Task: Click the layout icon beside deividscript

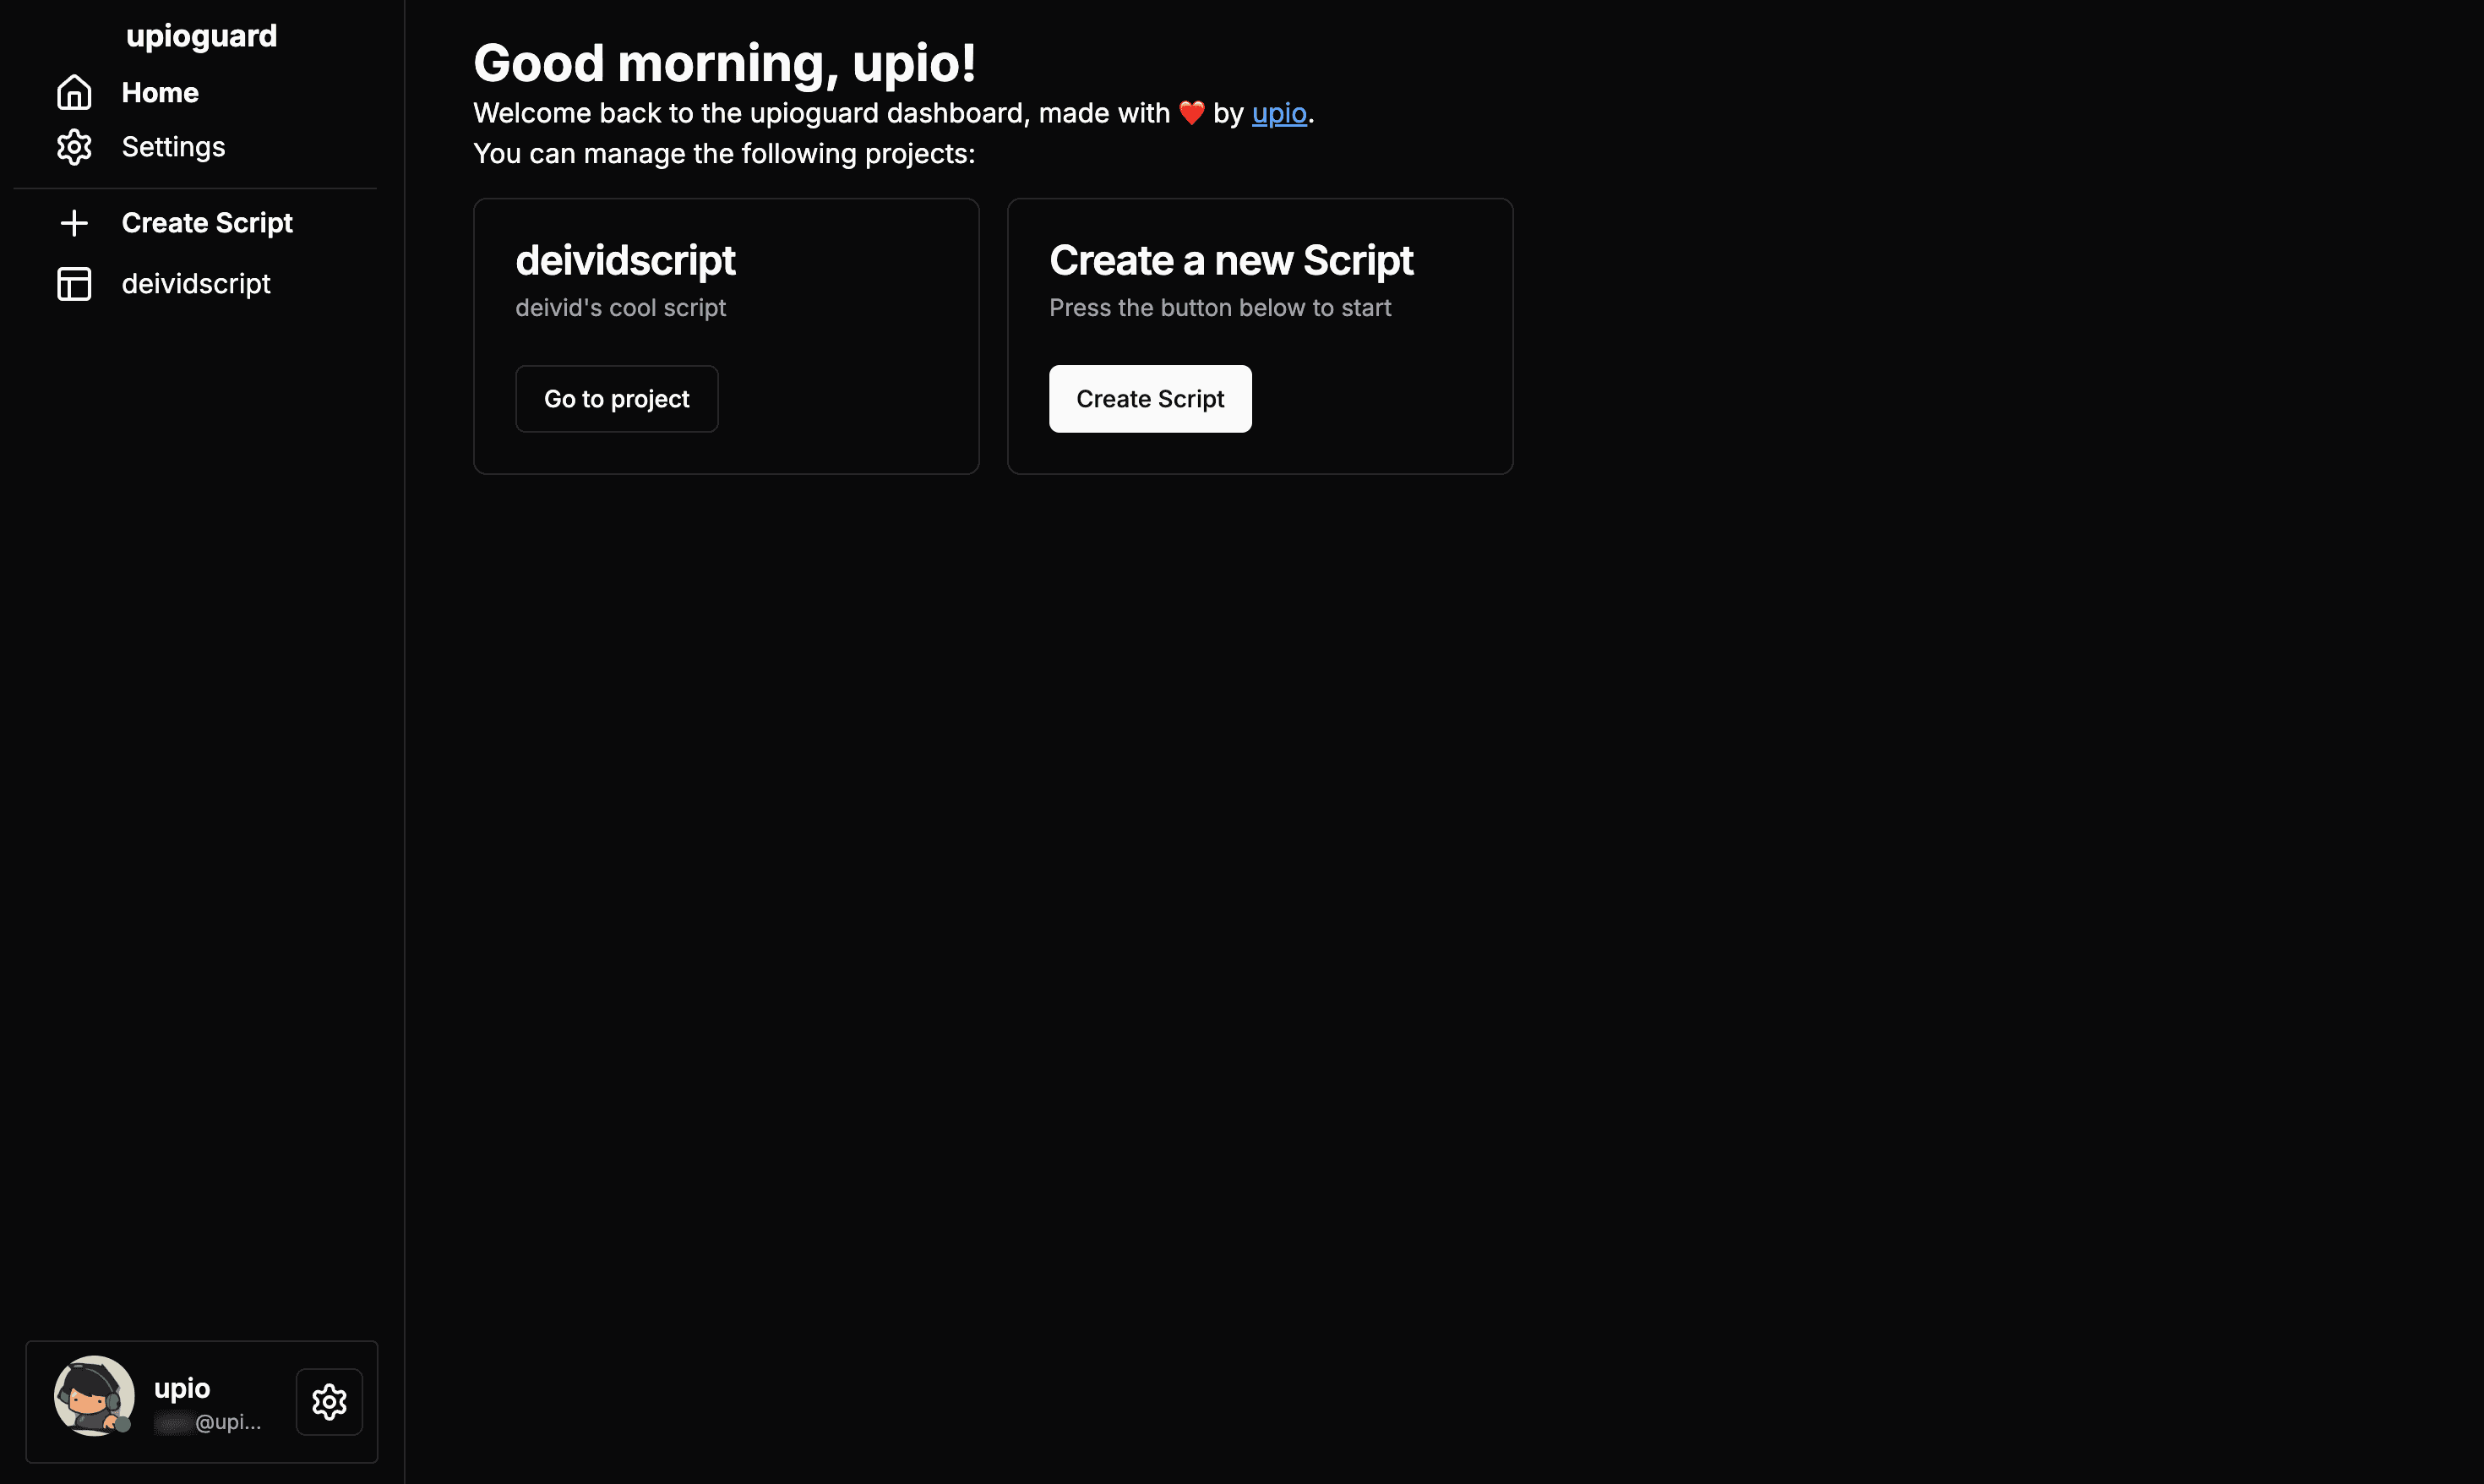Action: (x=74, y=284)
